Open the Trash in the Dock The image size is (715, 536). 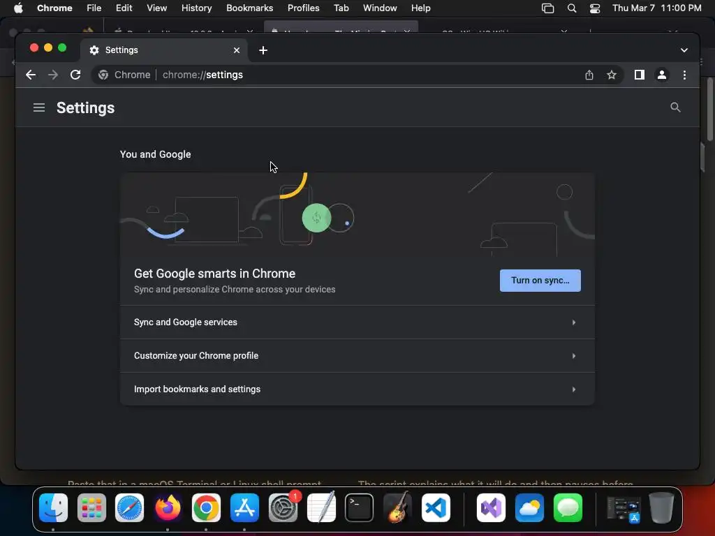[x=661, y=508]
